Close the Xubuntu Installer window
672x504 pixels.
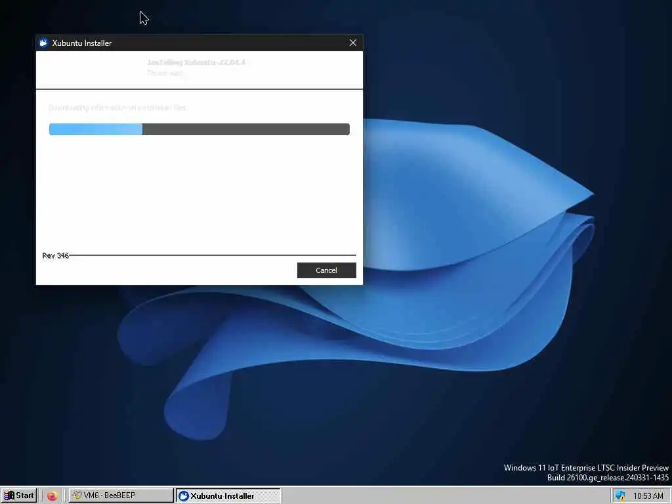pos(352,43)
